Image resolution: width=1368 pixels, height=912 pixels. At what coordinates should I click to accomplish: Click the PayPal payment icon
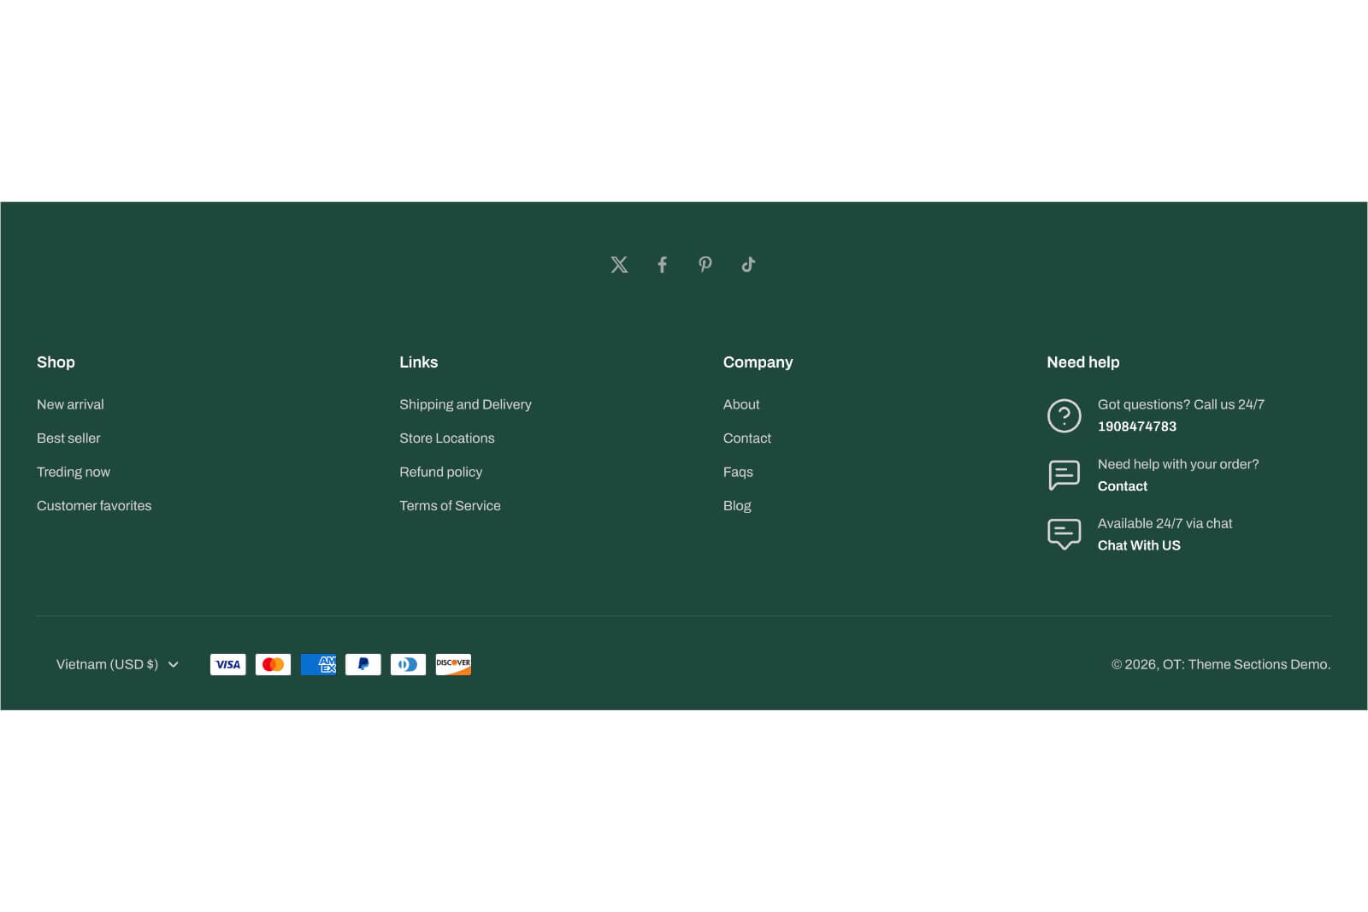(x=363, y=664)
